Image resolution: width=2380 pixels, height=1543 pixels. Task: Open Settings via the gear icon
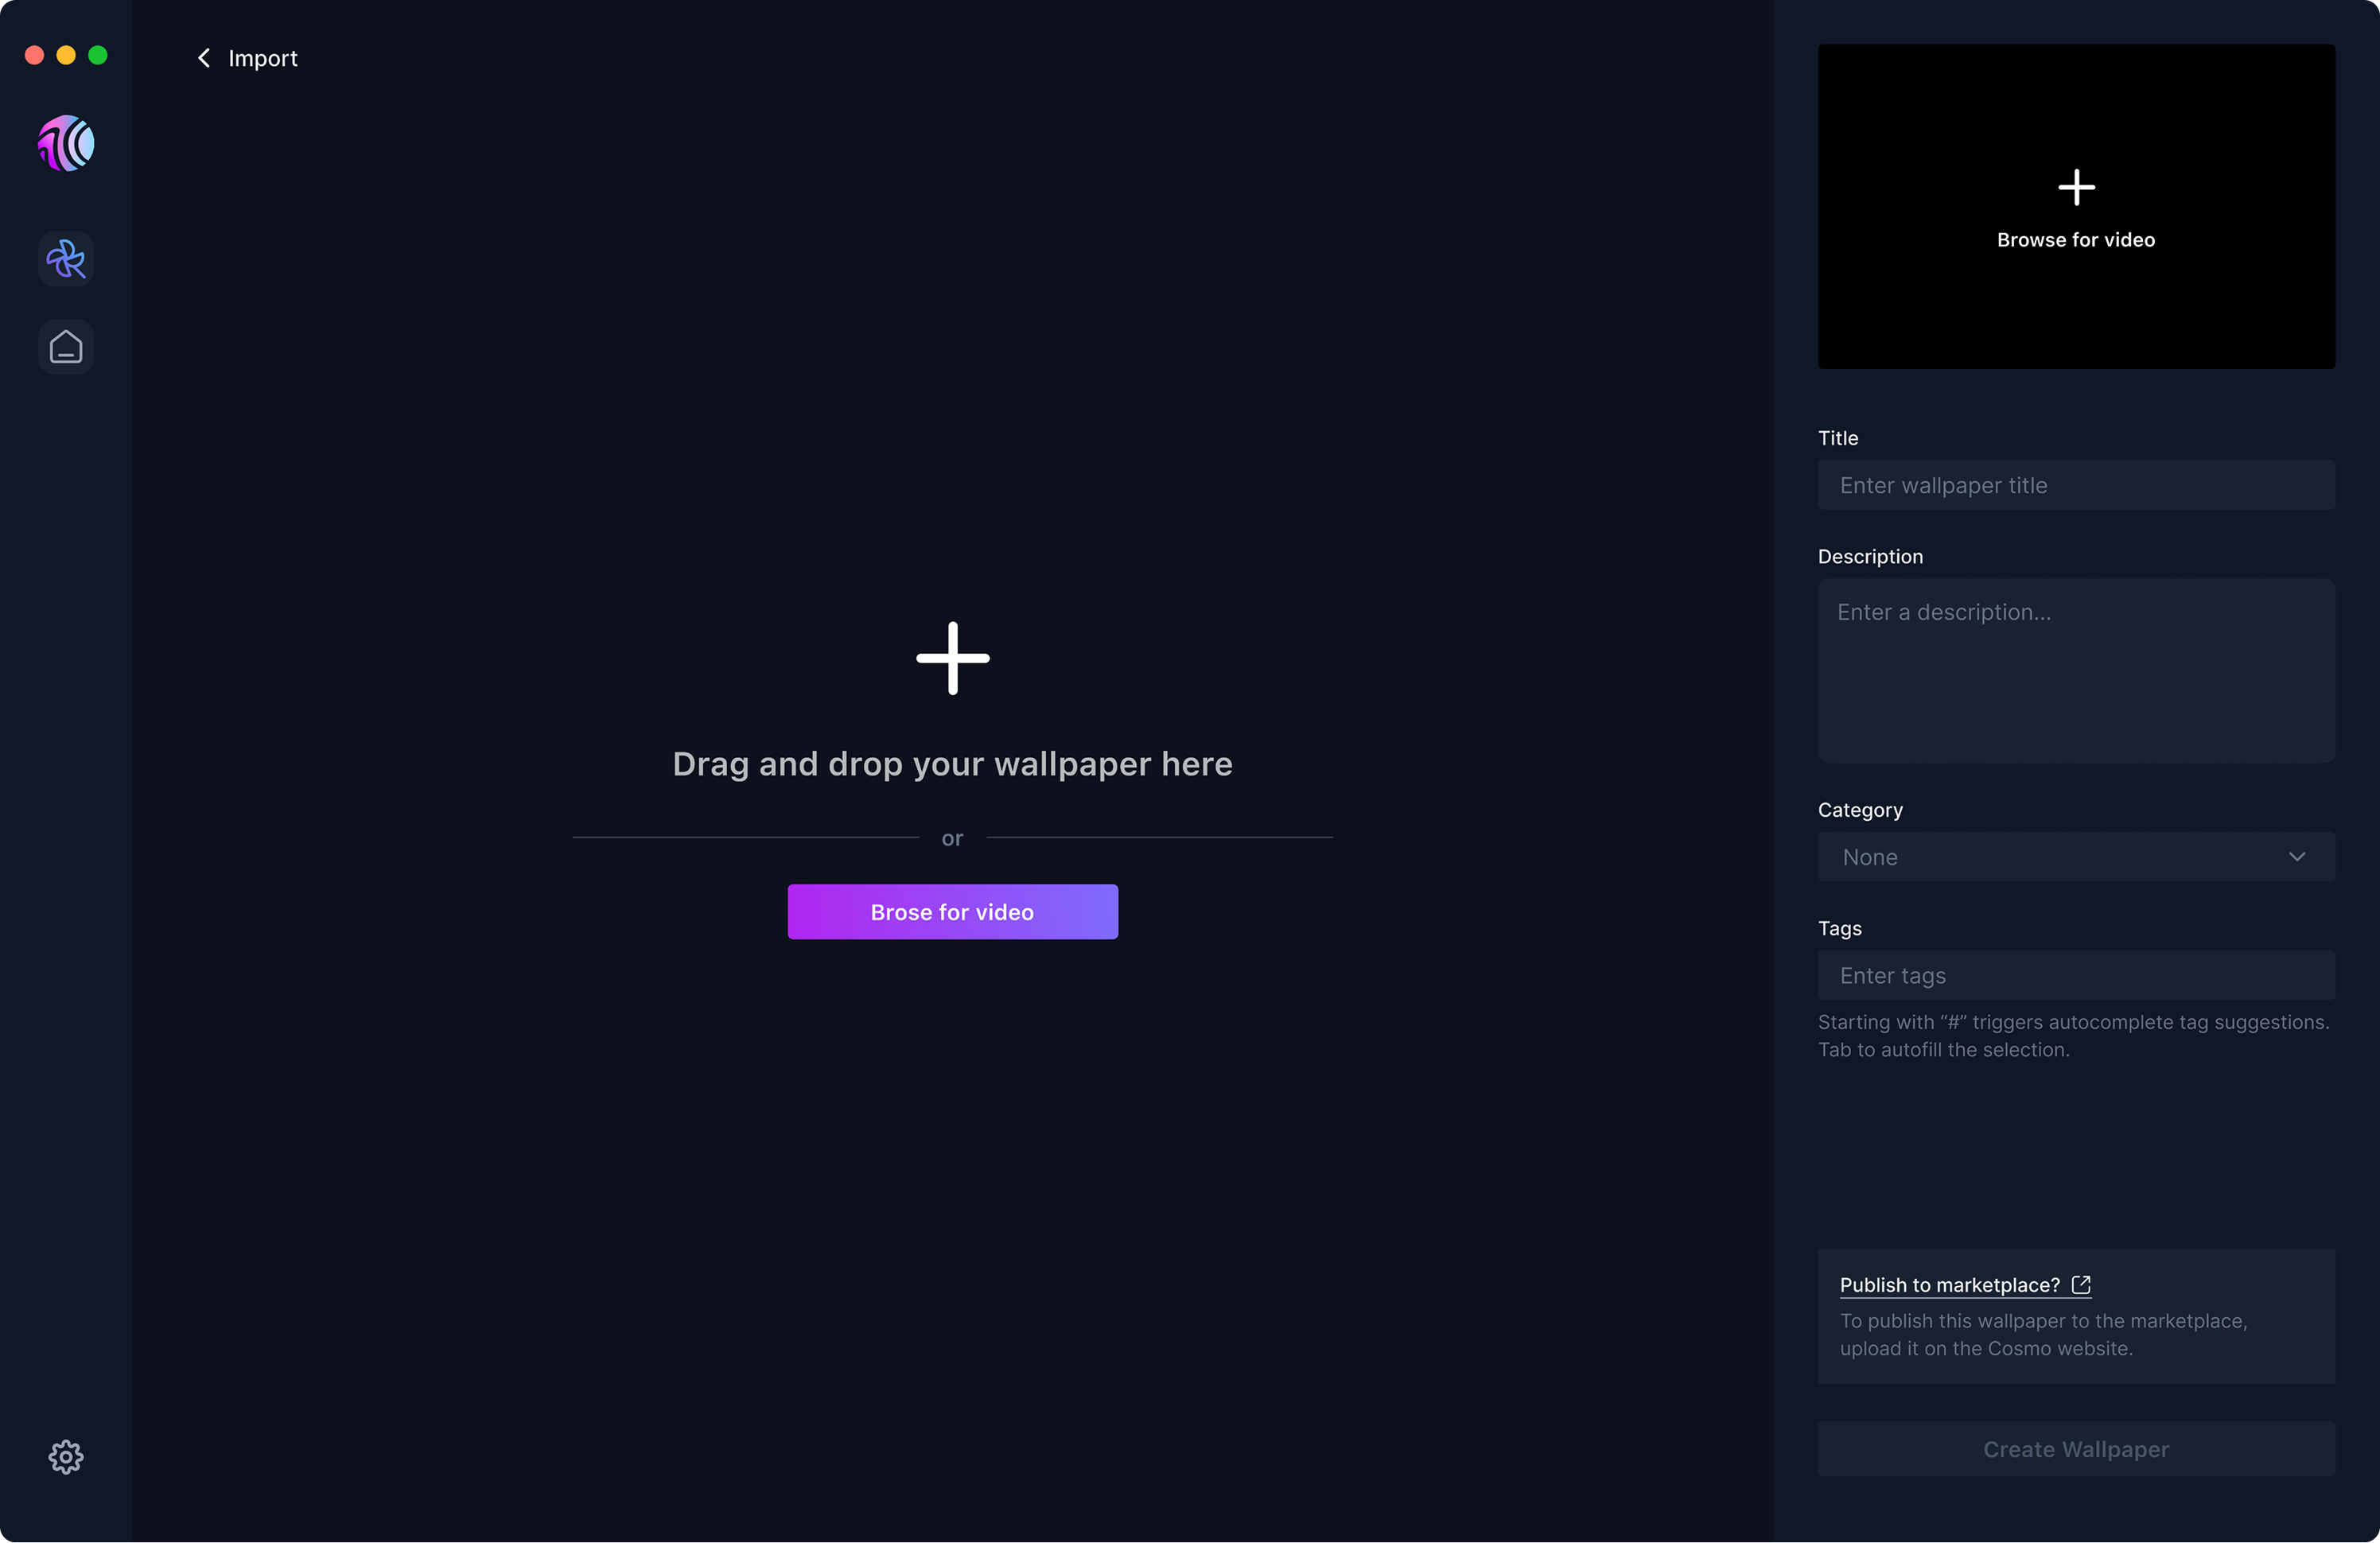pos(65,1456)
